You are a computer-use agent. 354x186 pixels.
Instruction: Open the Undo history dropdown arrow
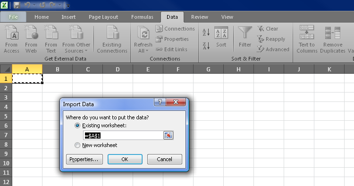pyautogui.click(x=34, y=5)
